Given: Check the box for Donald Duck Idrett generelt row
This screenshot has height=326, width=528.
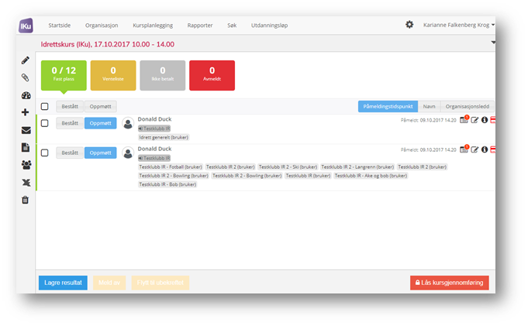Looking at the screenshot, I should [x=44, y=123].
